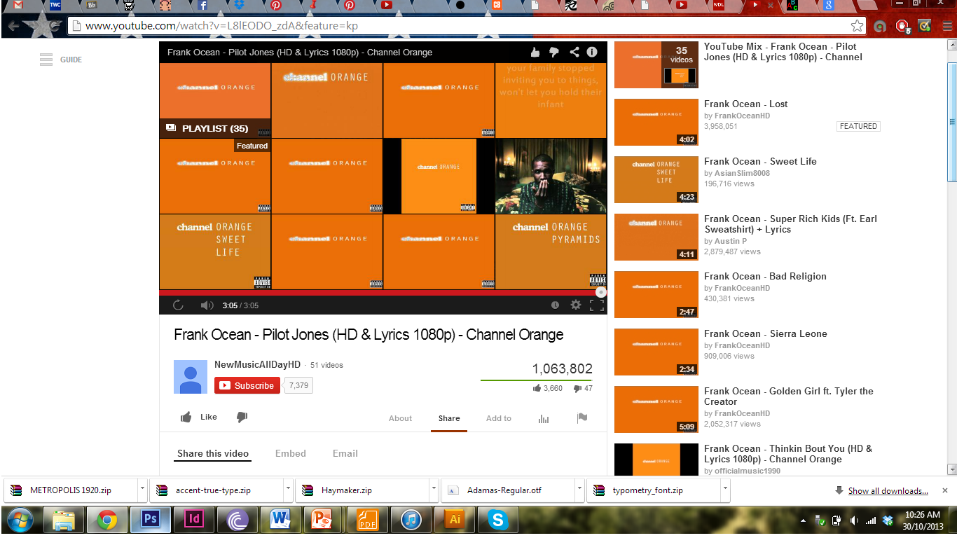Flag the video using the flag icon
This screenshot has height=538, width=957.
pos(581,418)
